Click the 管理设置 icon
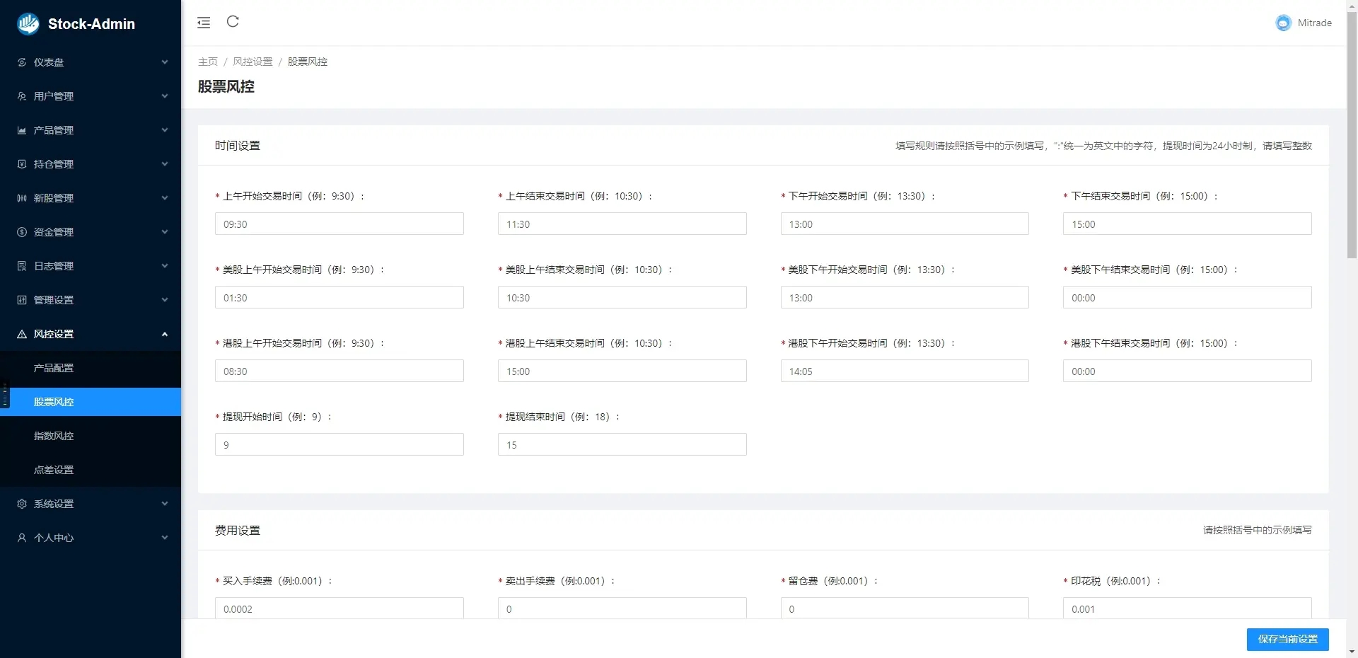Screen dimensions: 1358x658 (x=22, y=300)
